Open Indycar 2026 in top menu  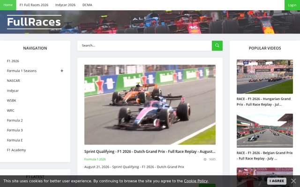click(65, 5)
